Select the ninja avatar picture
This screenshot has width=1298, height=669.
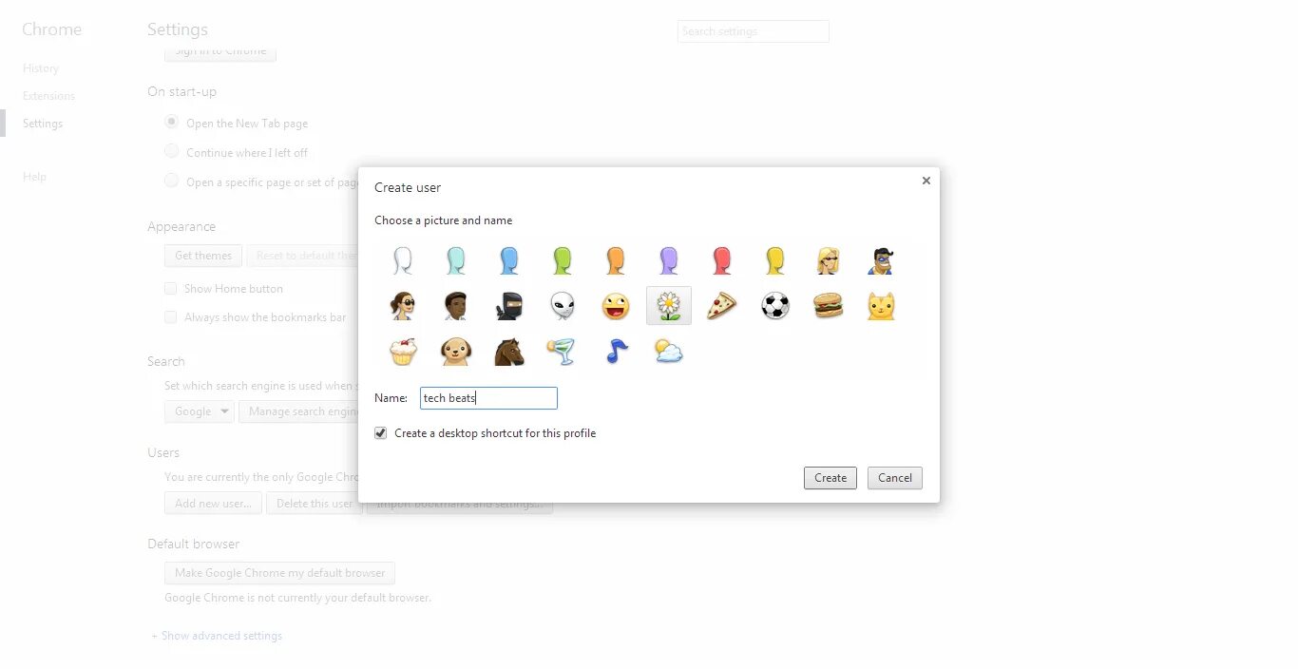point(509,306)
